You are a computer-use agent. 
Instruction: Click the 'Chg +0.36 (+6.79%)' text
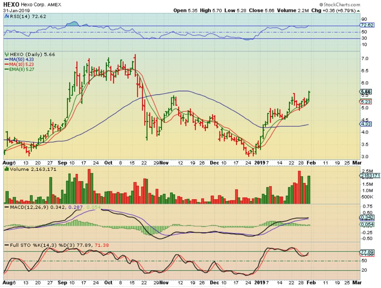tap(334, 10)
